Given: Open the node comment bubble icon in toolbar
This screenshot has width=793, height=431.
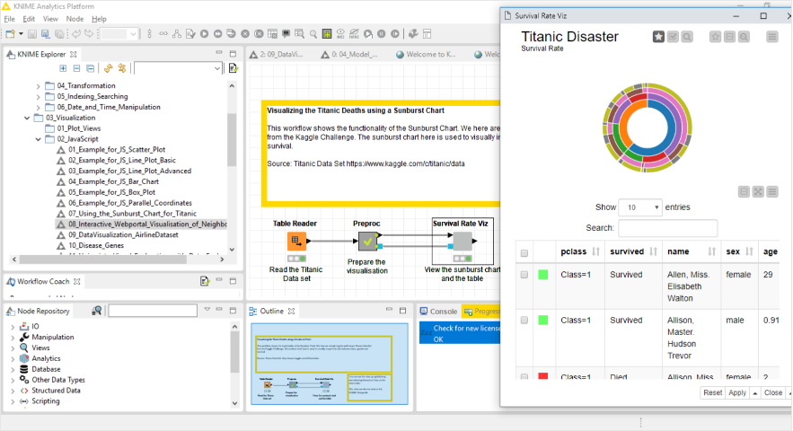Looking at the screenshot, I should pos(286,34).
